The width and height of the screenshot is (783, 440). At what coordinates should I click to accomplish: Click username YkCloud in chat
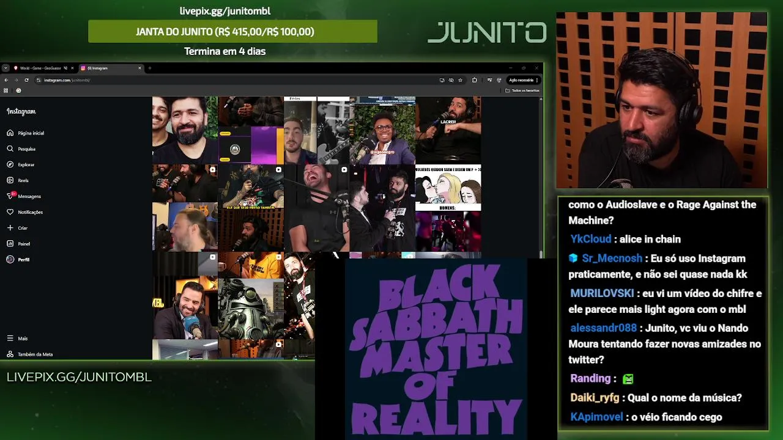coord(590,239)
